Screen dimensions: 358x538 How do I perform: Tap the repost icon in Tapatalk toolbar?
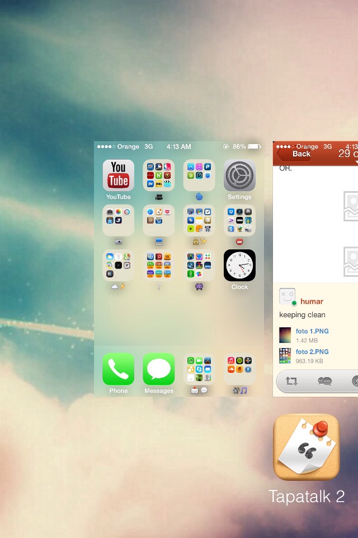(291, 381)
